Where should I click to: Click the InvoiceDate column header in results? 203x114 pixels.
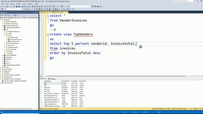point(74,81)
